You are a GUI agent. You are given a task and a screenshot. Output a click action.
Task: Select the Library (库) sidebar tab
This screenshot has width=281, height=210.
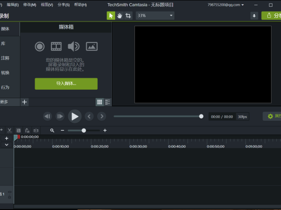pos(9,44)
